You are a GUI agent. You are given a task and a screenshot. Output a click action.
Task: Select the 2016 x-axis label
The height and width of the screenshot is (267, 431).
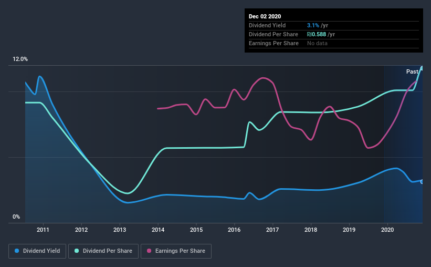(234, 230)
